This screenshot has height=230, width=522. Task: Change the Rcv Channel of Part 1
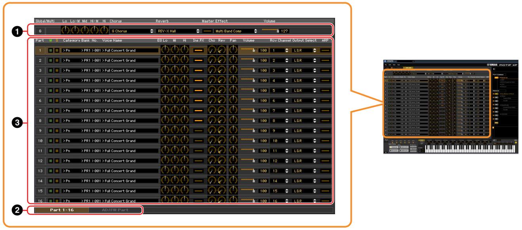pyautogui.click(x=280, y=50)
